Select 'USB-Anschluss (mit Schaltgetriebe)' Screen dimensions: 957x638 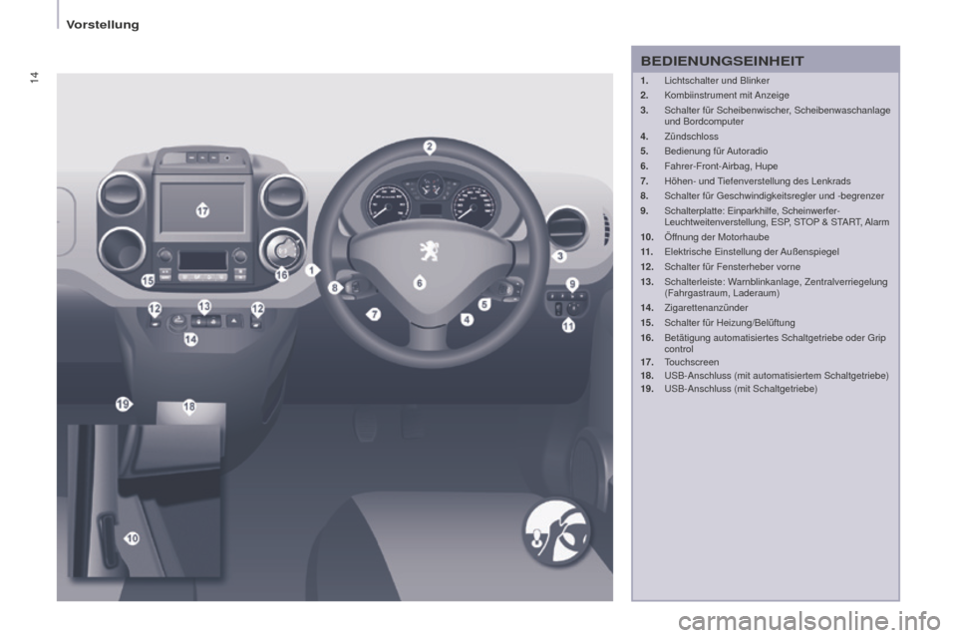741,389
